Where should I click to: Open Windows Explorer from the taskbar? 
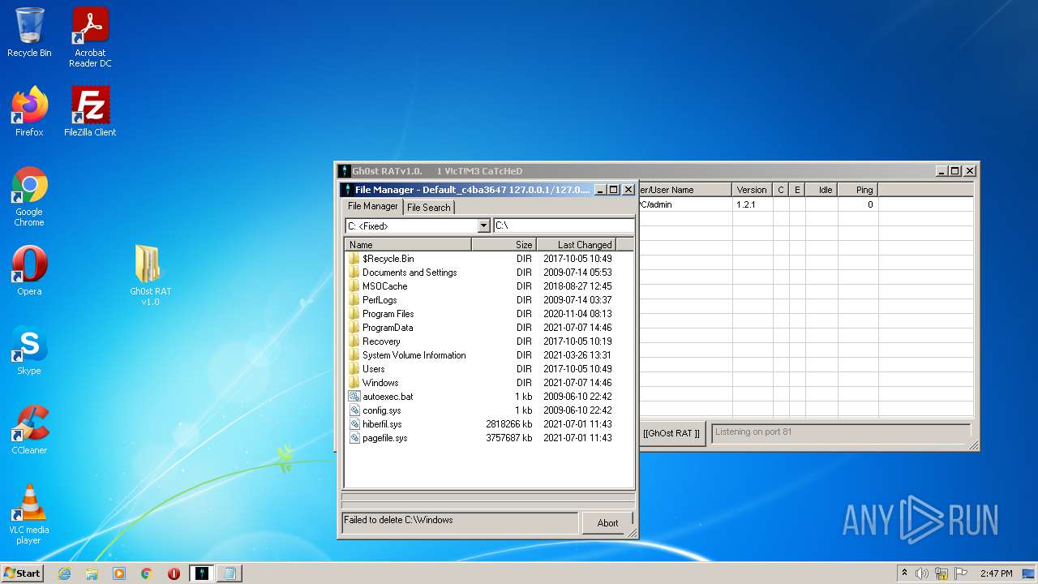92,573
